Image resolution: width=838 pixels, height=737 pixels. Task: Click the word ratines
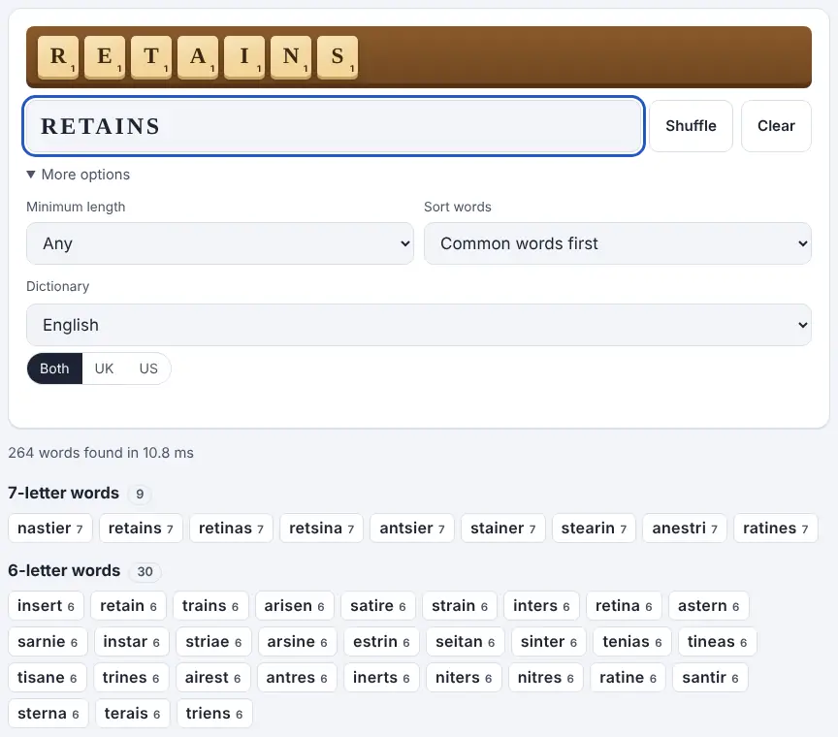776,529
